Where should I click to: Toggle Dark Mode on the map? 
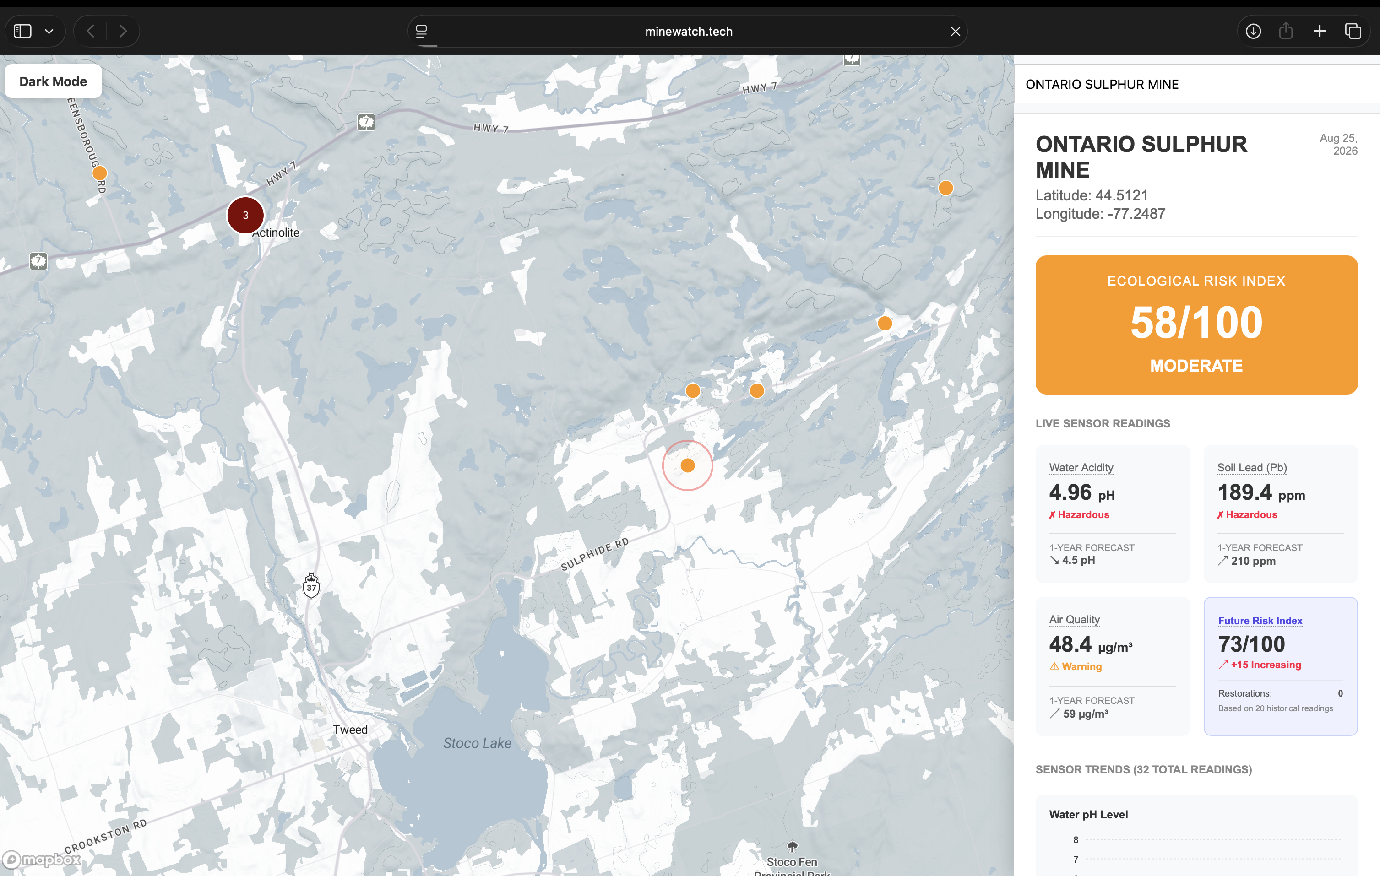click(53, 81)
